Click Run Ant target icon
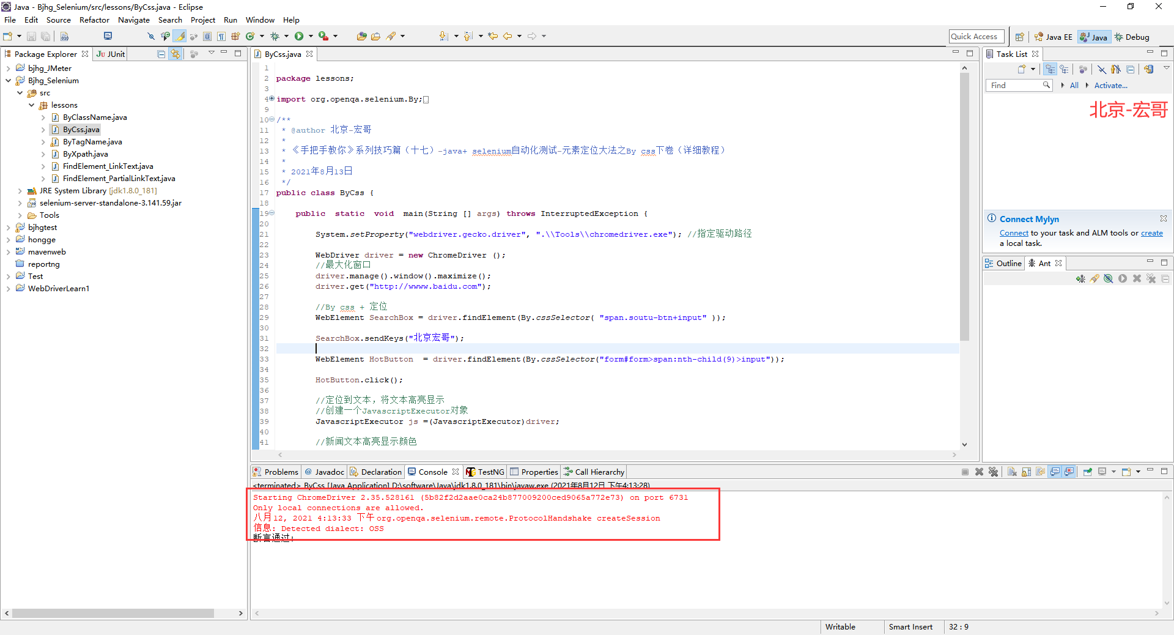This screenshot has height=635, width=1174. pos(1123,279)
